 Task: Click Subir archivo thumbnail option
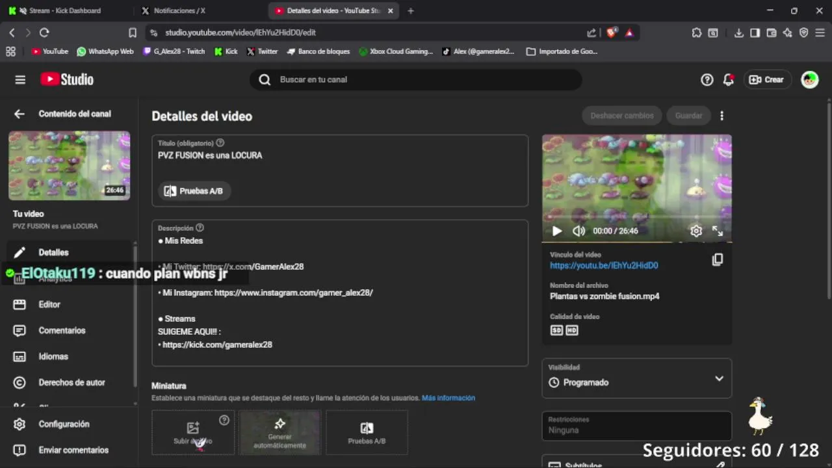(193, 432)
